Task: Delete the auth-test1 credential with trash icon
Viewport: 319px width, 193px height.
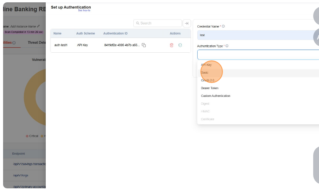Action: (x=171, y=45)
